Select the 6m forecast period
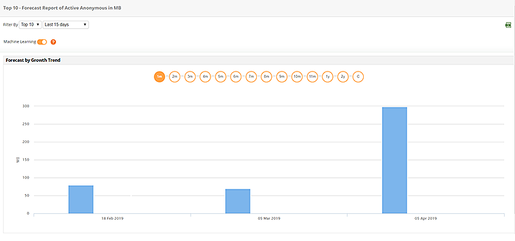The height and width of the screenshot is (241, 515). click(x=236, y=77)
